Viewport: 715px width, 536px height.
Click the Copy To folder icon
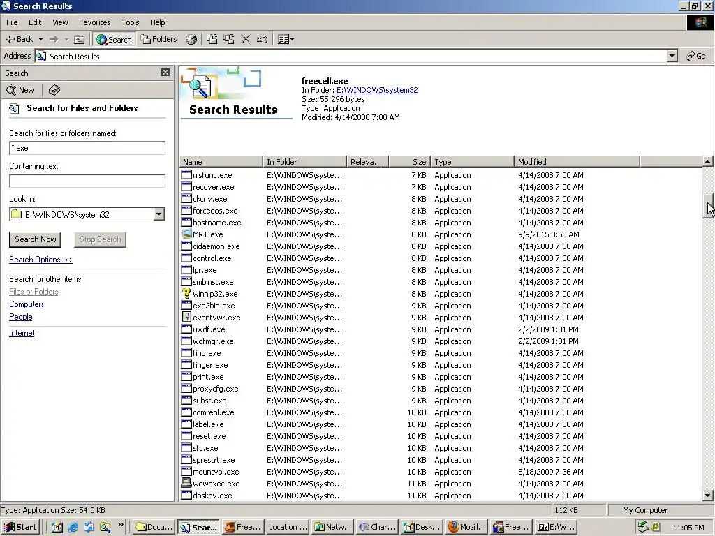pyautogui.click(x=229, y=39)
